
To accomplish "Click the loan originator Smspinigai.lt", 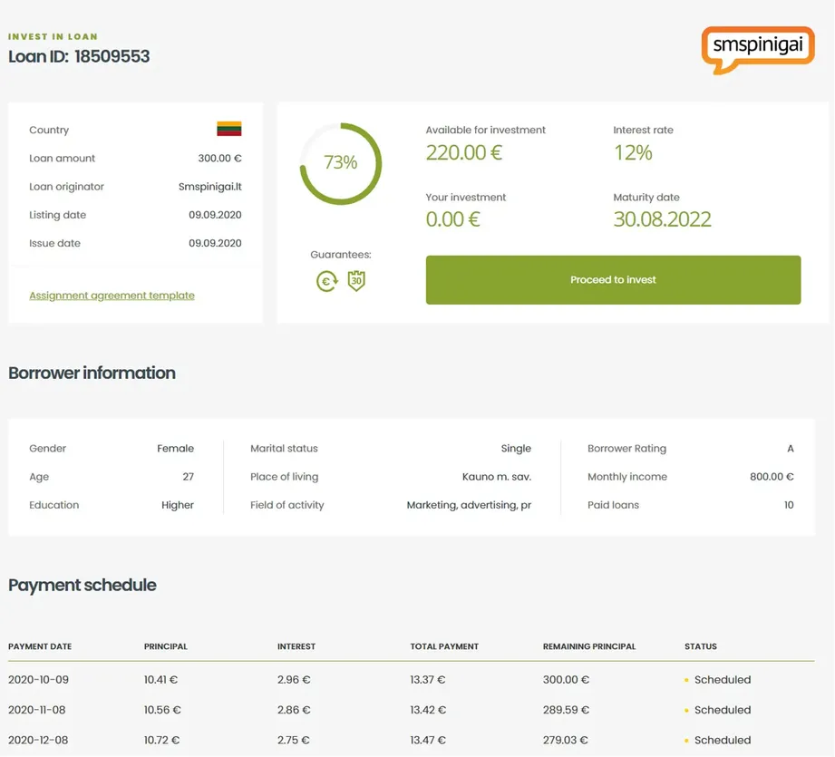I will pos(209,187).
